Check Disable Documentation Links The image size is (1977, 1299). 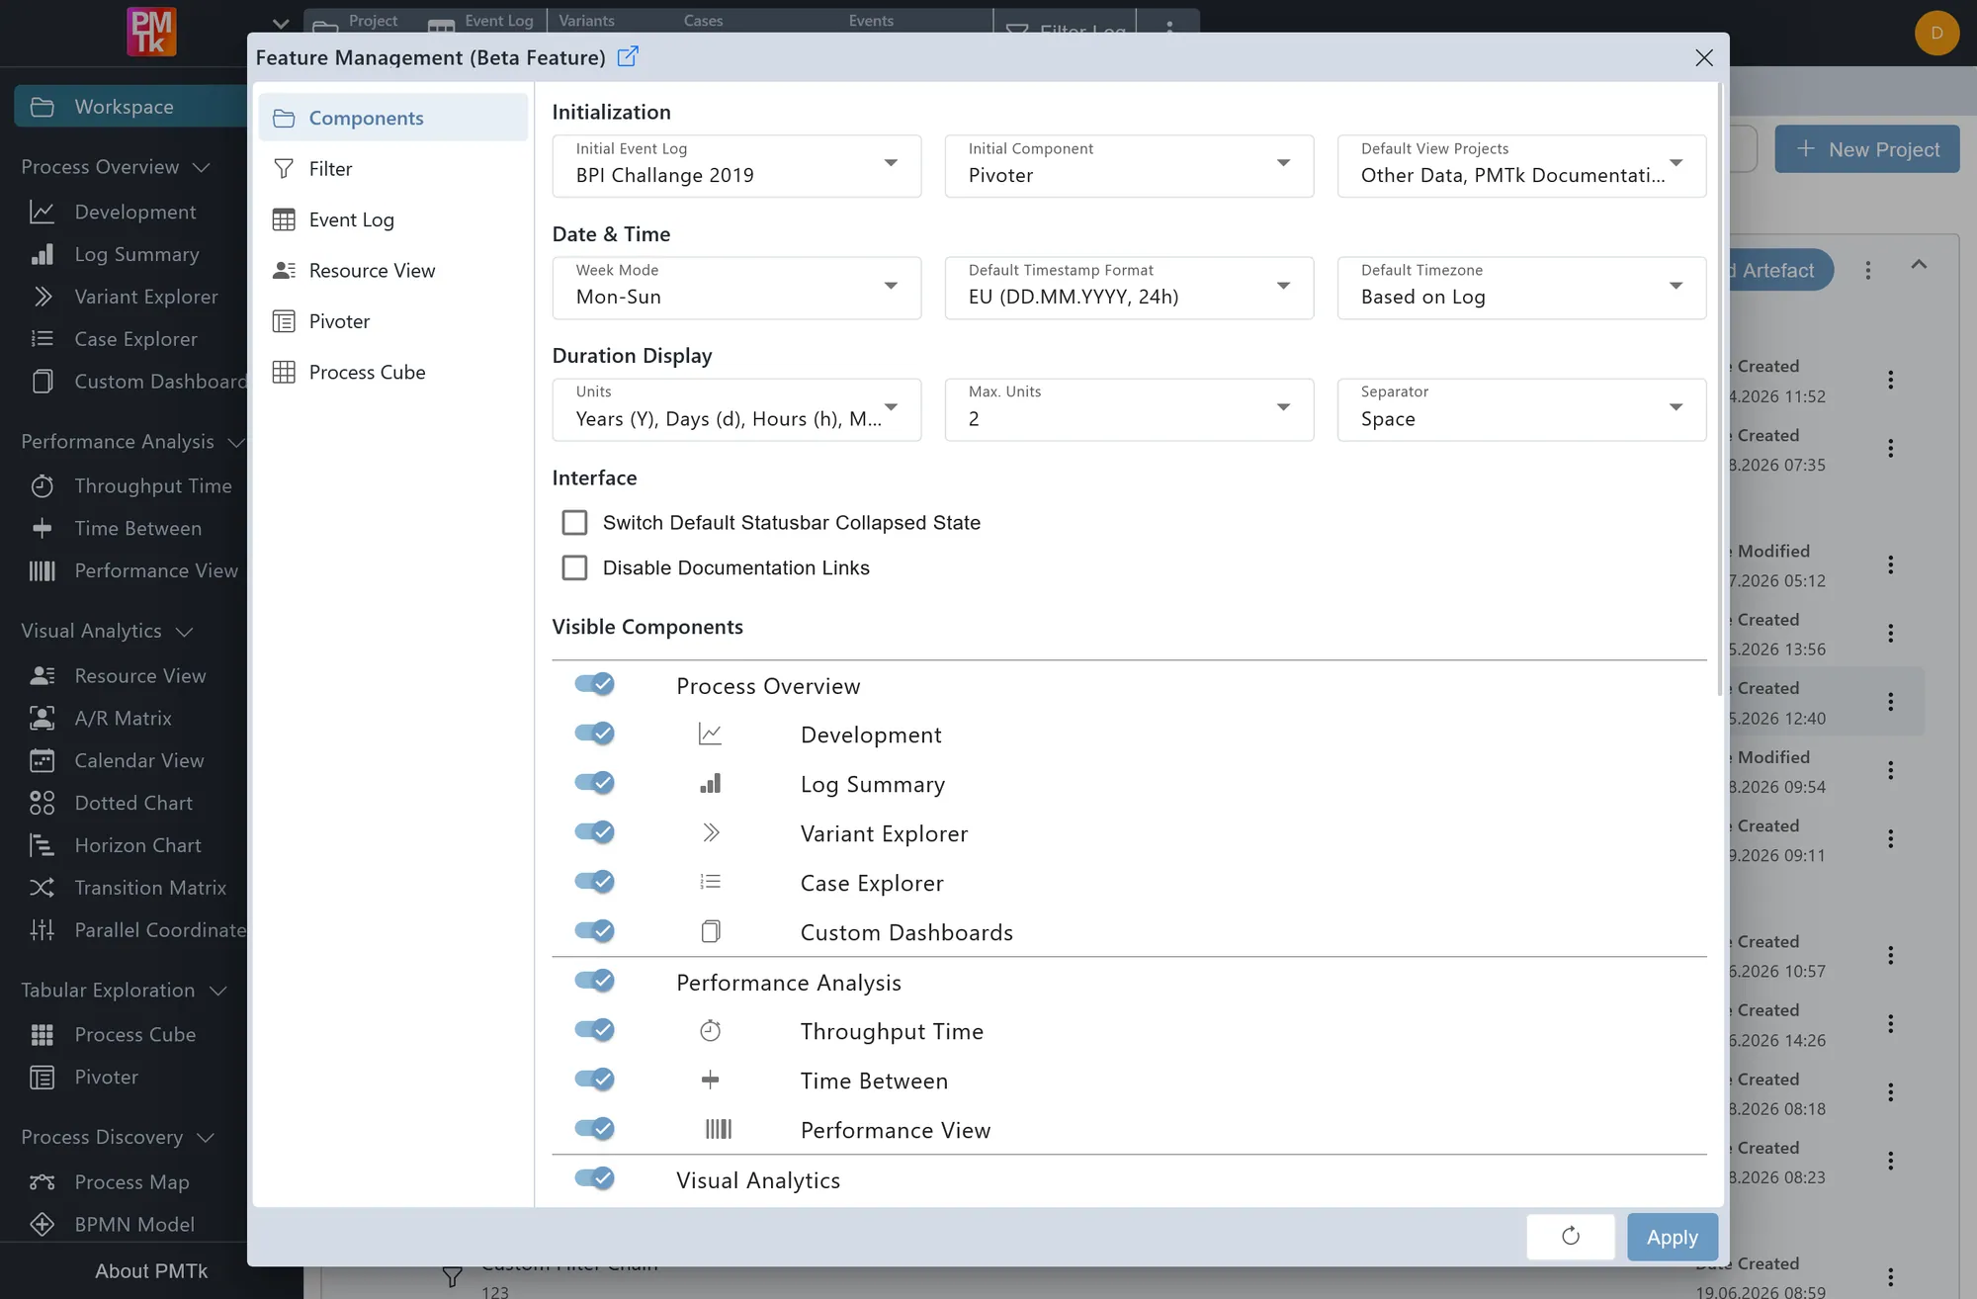tap(574, 567)
